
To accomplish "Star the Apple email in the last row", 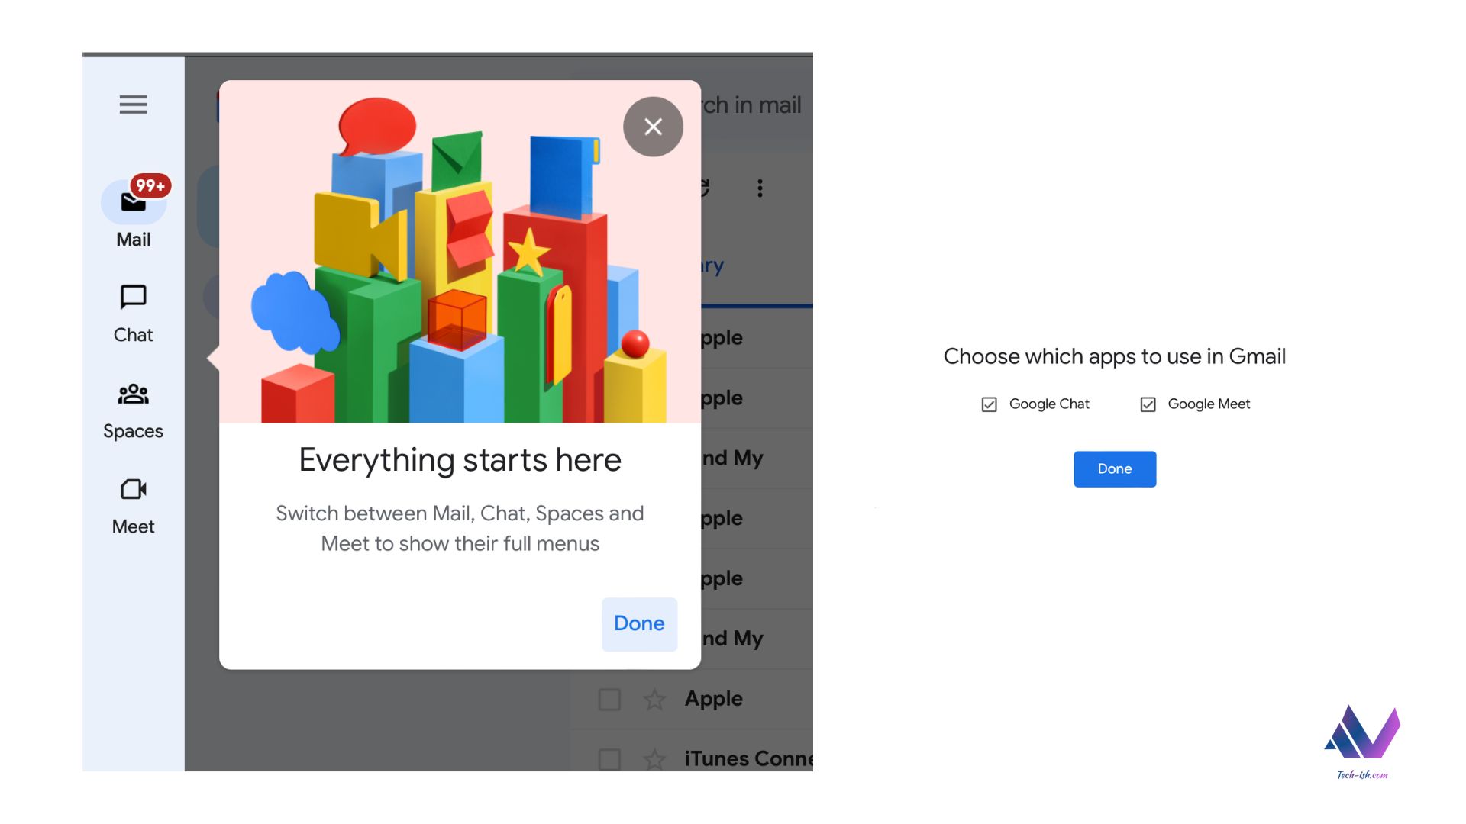I will click(x=654, y=699).
